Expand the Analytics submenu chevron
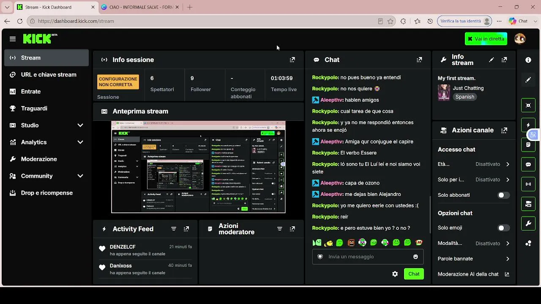 80,142
